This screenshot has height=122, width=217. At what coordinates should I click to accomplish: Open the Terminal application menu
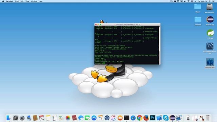click(9, 1)
